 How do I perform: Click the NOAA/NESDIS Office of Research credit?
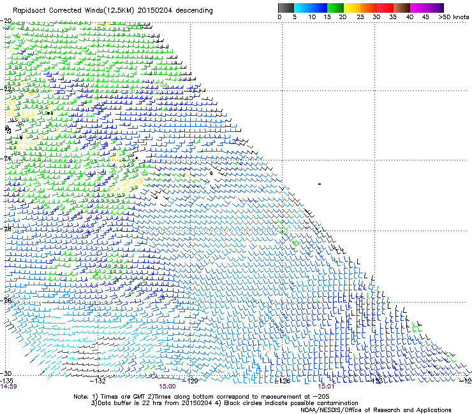pos(376,410)
